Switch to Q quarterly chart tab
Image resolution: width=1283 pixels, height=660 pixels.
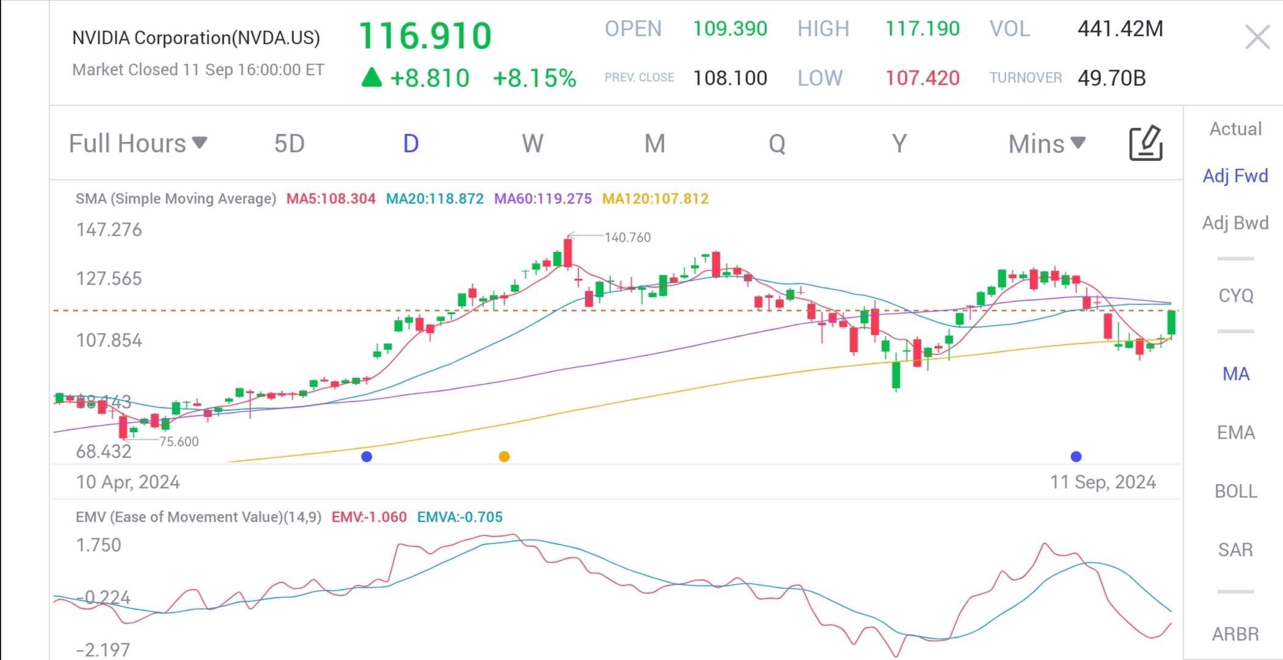point(777,144)
